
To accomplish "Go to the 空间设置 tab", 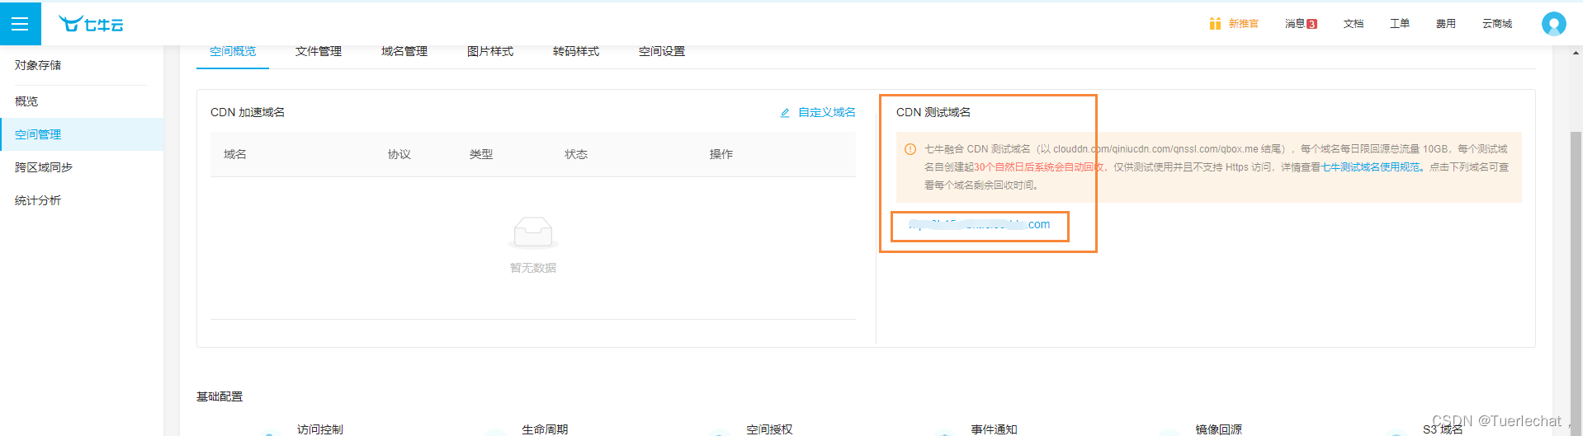I will click(x=662, y=51).
